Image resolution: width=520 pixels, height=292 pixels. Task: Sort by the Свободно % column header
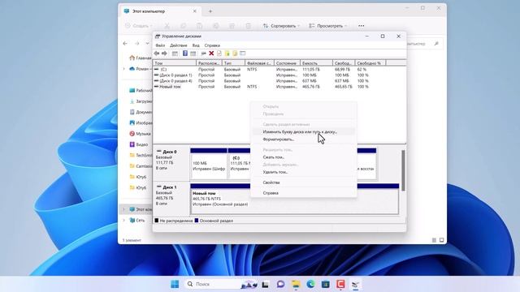pos(370,63)
